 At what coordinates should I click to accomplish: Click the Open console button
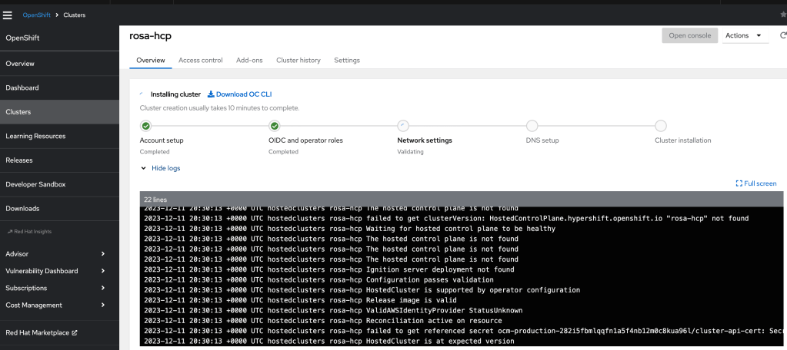pos(689,35)
